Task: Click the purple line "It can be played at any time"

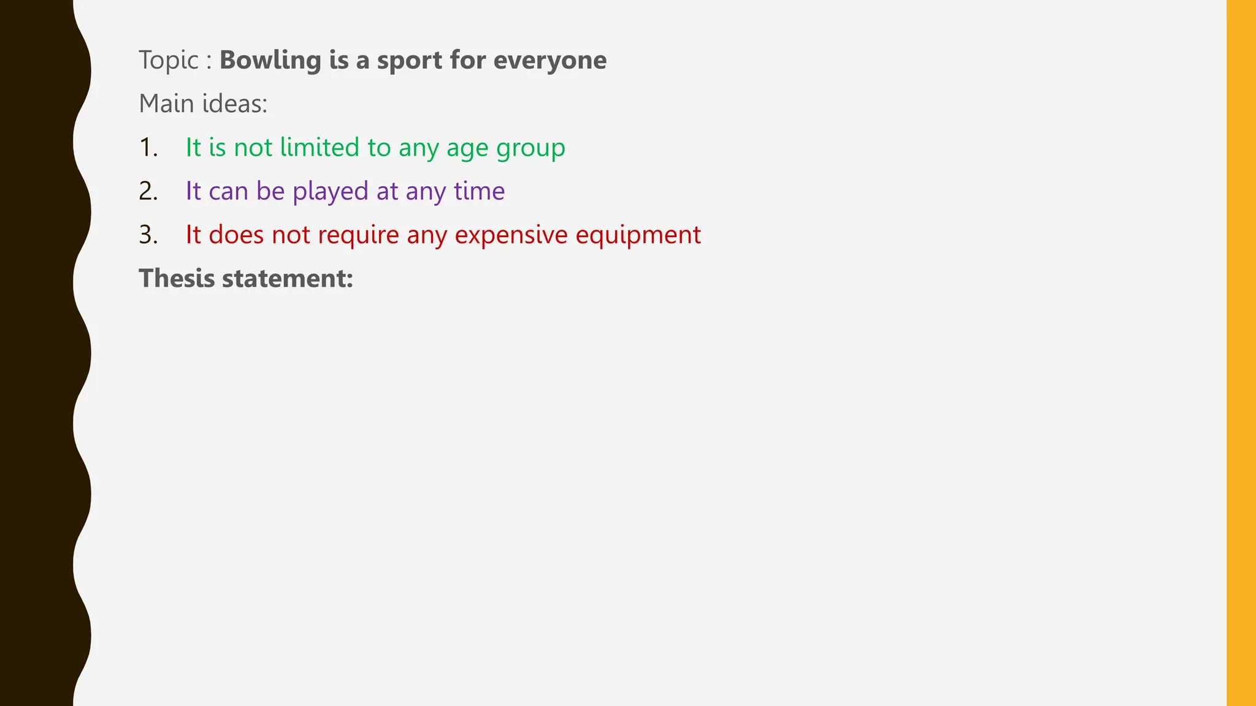Action: (345, 192)
